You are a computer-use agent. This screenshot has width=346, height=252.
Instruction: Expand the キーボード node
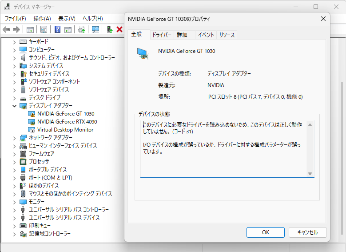(14, 42)
